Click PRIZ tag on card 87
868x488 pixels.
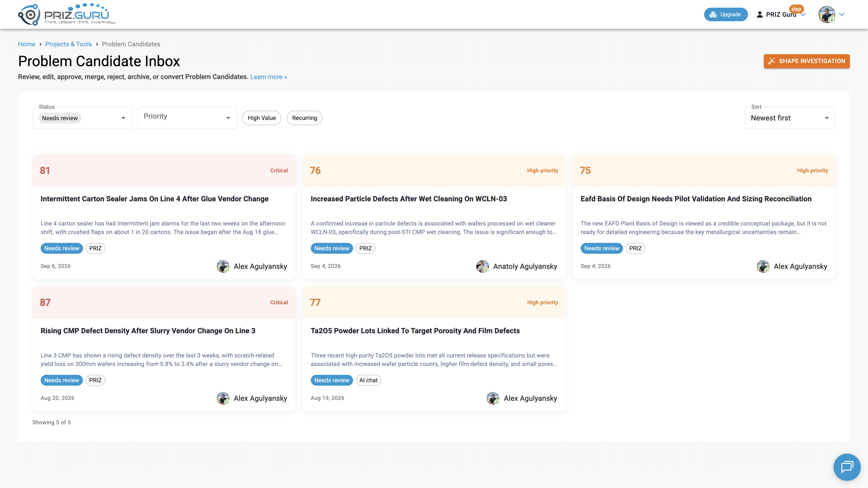(x=95, y=380)
